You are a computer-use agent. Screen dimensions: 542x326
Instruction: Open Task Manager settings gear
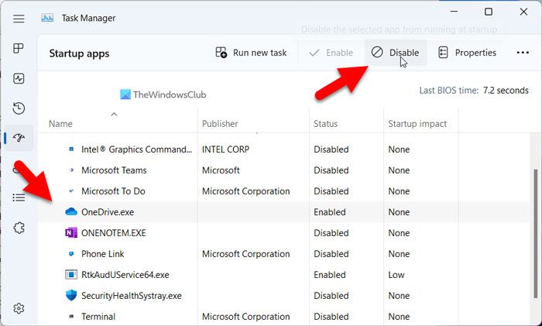point(19,308)
